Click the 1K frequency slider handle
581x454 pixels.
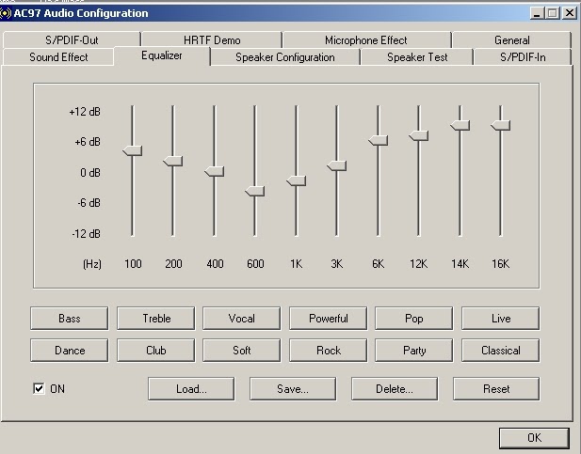pyautogui.click(x=296, y=180)
